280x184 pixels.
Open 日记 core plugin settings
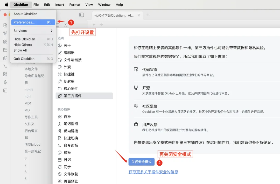[84, 160]
